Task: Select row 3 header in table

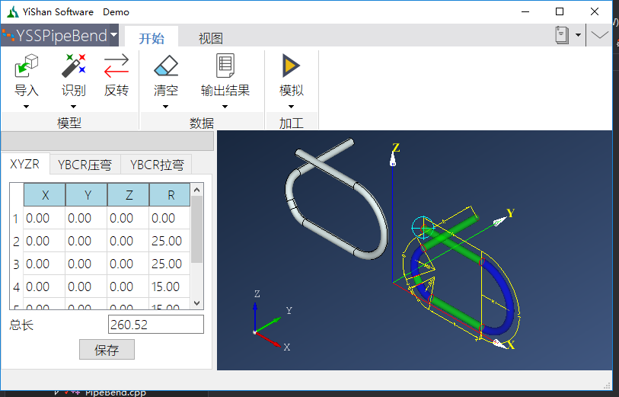Action: pos(16,264)
